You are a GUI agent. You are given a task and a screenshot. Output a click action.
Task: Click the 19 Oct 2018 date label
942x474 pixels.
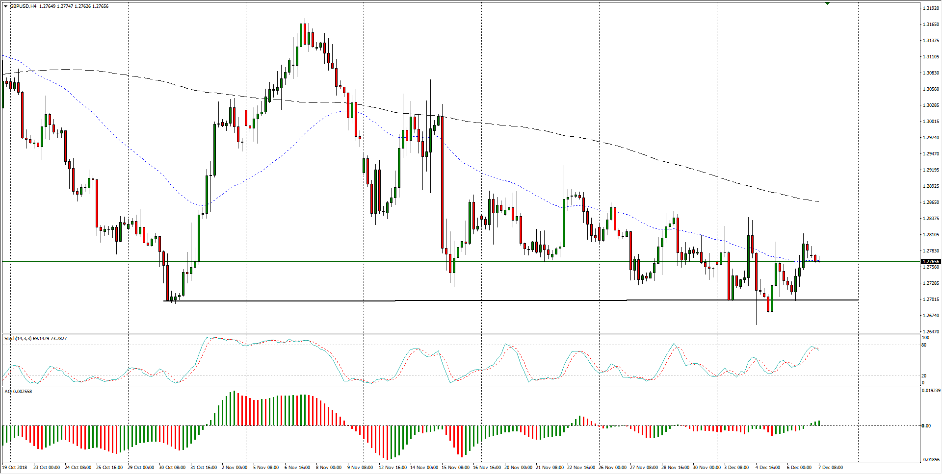15,468
